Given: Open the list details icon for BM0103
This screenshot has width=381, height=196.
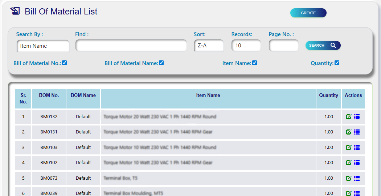Looking at the screenshot, I should [x=357, y=148].
